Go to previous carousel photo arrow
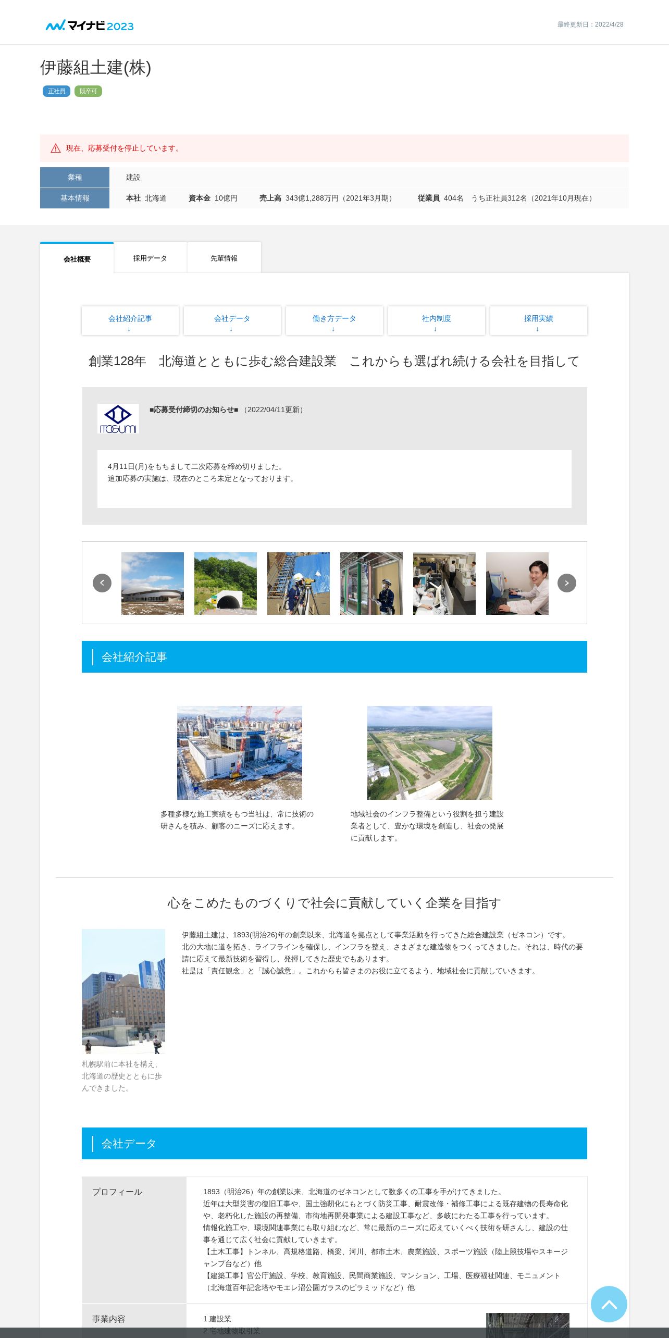Viewport: 669px width, 1338px height. click(x=102, y=583)
